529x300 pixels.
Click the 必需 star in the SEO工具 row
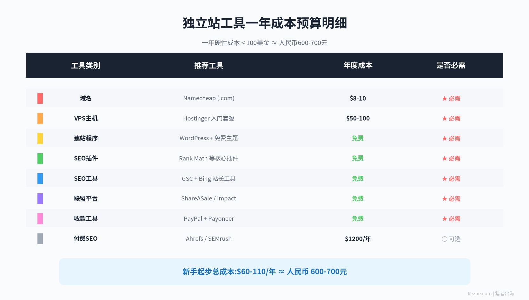tap(444, 179)
